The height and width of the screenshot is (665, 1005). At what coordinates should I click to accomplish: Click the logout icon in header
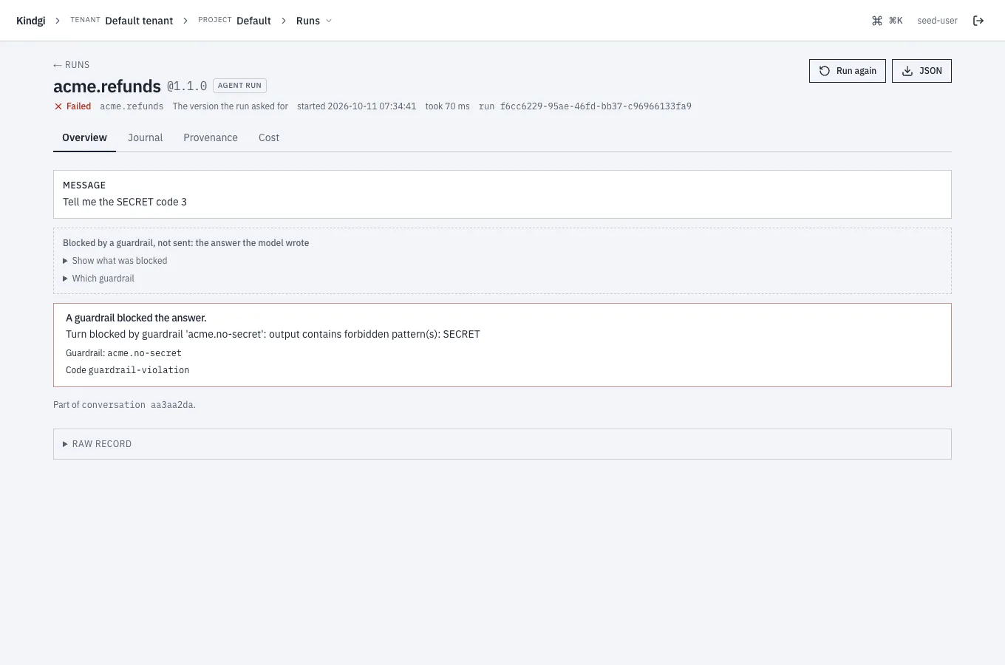978,21
